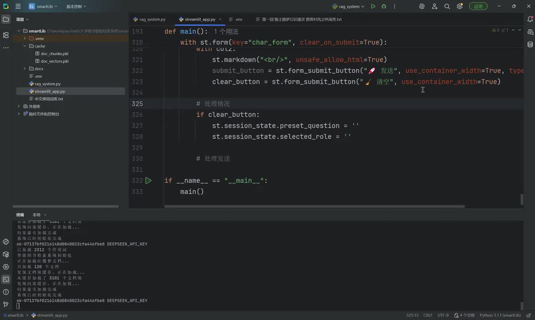Open the code with me user icon
This screenshot has height=320, width=535.
(435, 6)
